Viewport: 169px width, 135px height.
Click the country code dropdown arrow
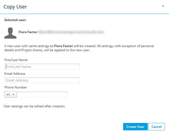pyautogui.click(x=13, y=94)
